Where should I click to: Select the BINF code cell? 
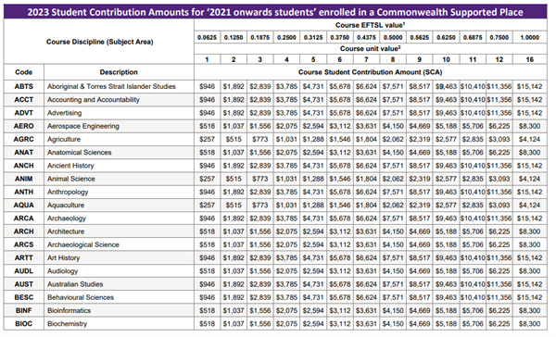[24, 310]
